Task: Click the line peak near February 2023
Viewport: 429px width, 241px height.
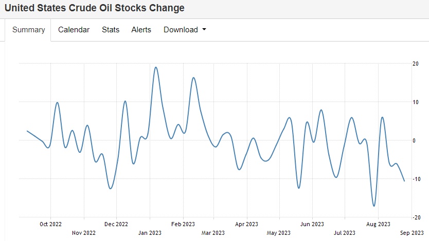Action: pos(193,77)
